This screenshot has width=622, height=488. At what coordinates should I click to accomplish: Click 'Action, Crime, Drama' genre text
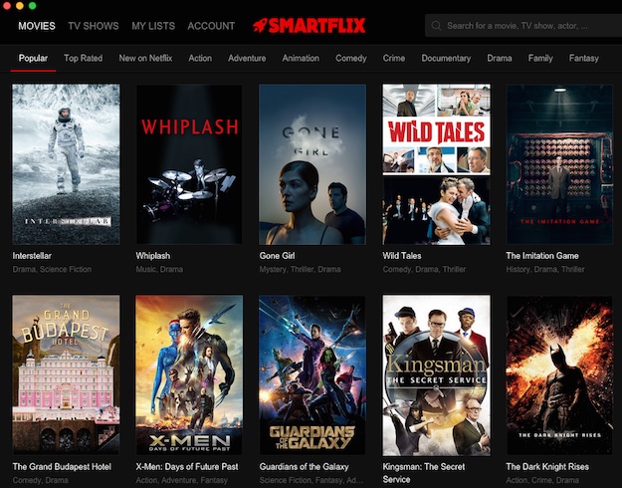click(542, 480)
